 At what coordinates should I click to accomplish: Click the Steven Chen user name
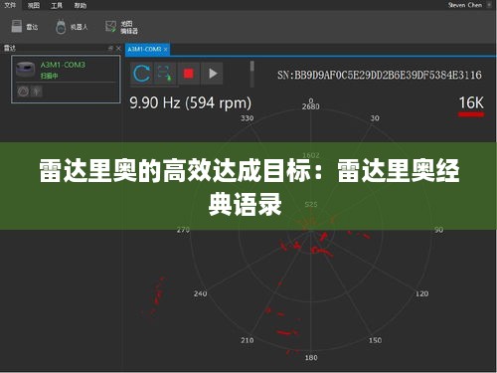click(465, 5)
